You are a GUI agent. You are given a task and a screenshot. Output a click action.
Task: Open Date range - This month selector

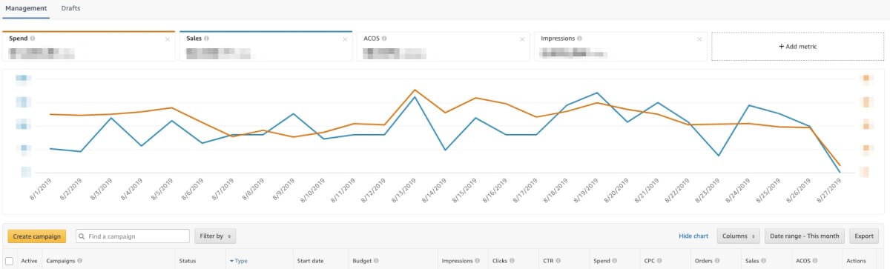click(x=805, y=236)
